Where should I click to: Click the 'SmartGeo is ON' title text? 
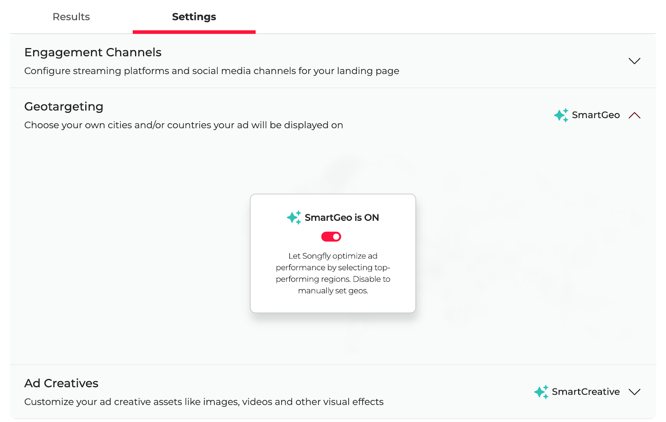(342, 217)
